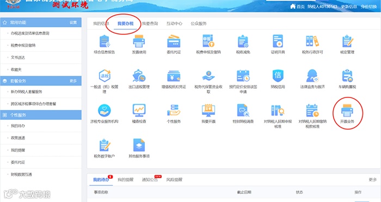Click the 个性服务 sidebar header
This screenshot has height=202, width=381.
pyautogui.click(x=41, y=115)
